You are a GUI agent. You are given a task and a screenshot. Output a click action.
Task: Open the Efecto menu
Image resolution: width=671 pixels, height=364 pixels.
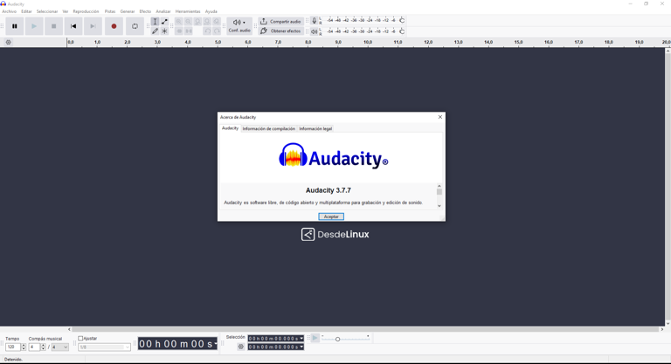(145, 11)
